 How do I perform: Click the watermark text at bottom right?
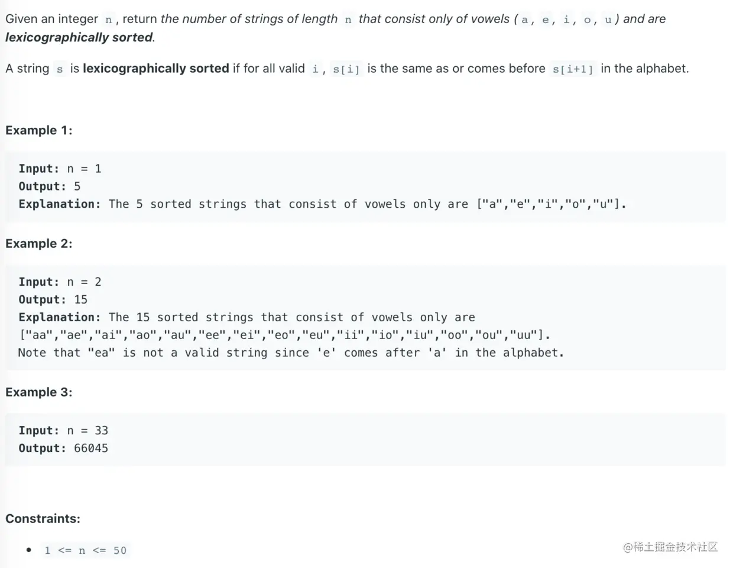670,547
